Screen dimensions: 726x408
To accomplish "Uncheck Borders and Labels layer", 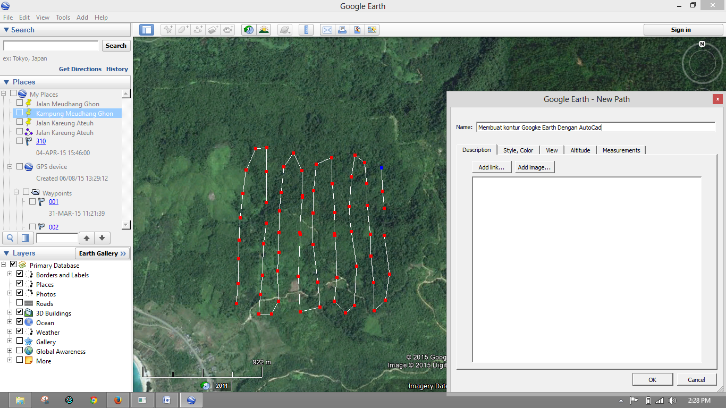I will point(20,274).
